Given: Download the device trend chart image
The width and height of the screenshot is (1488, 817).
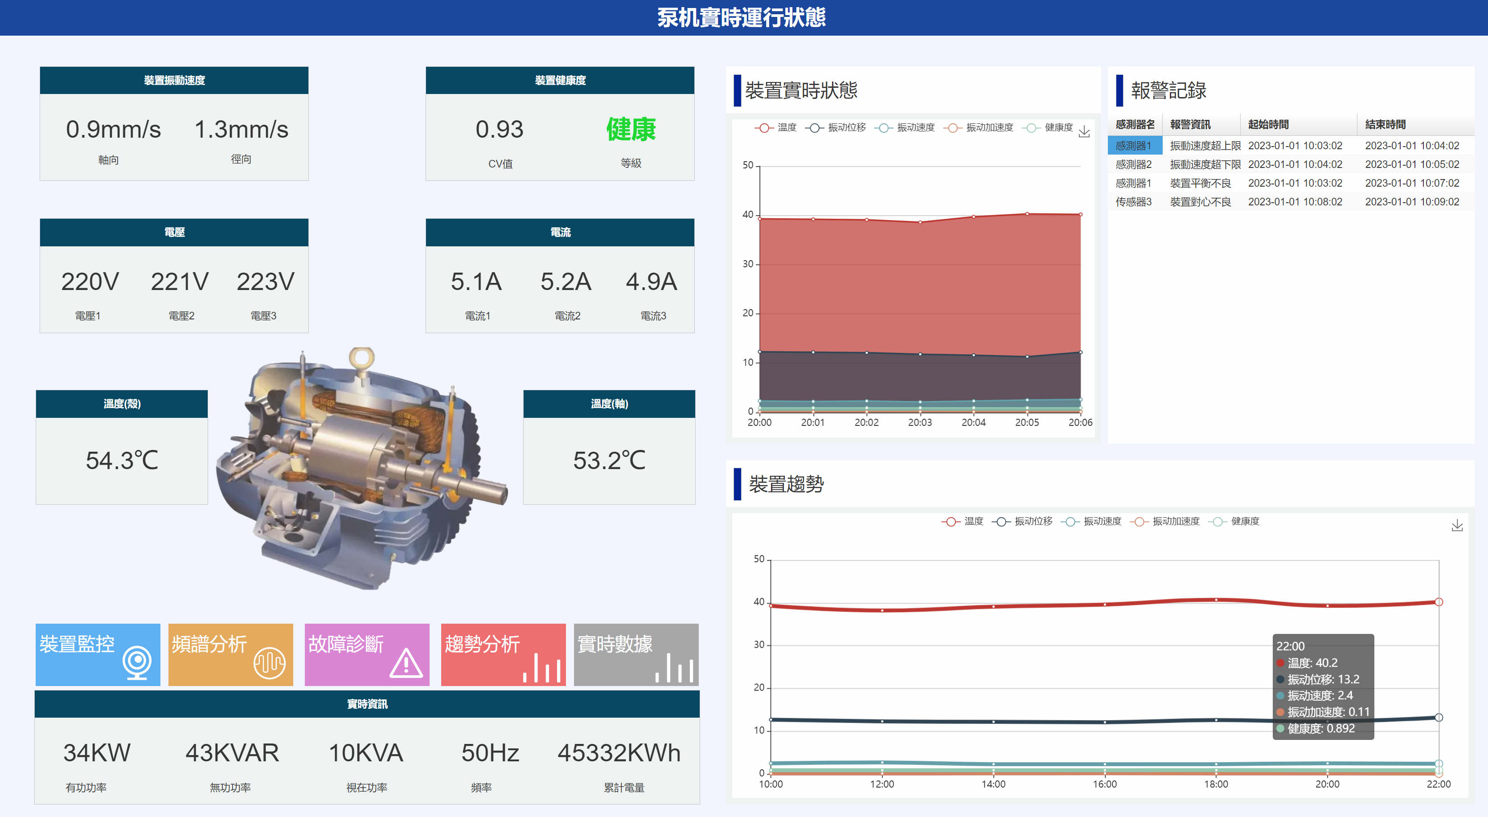Looking at the screenshot, I should click(x=1457, y=525).
